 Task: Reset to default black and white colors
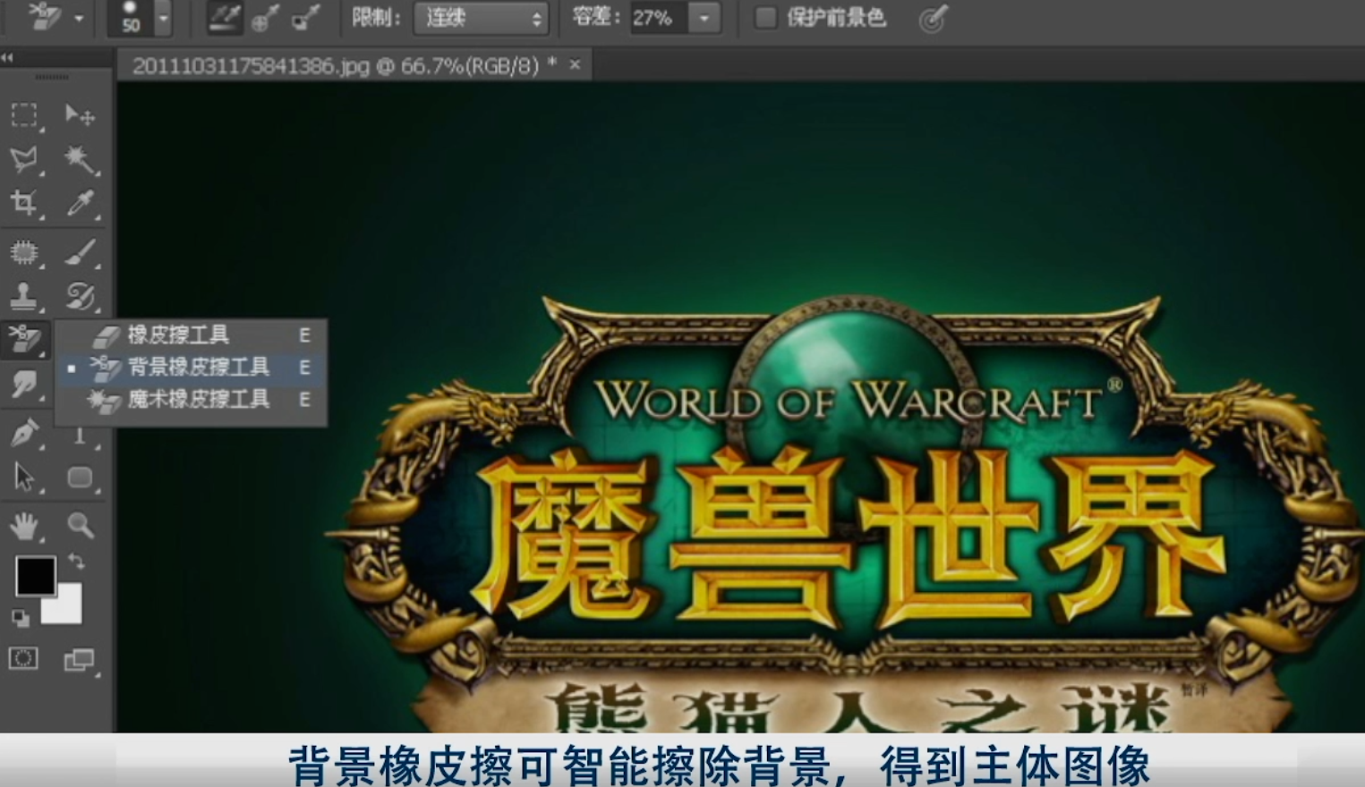pos(20,617)
